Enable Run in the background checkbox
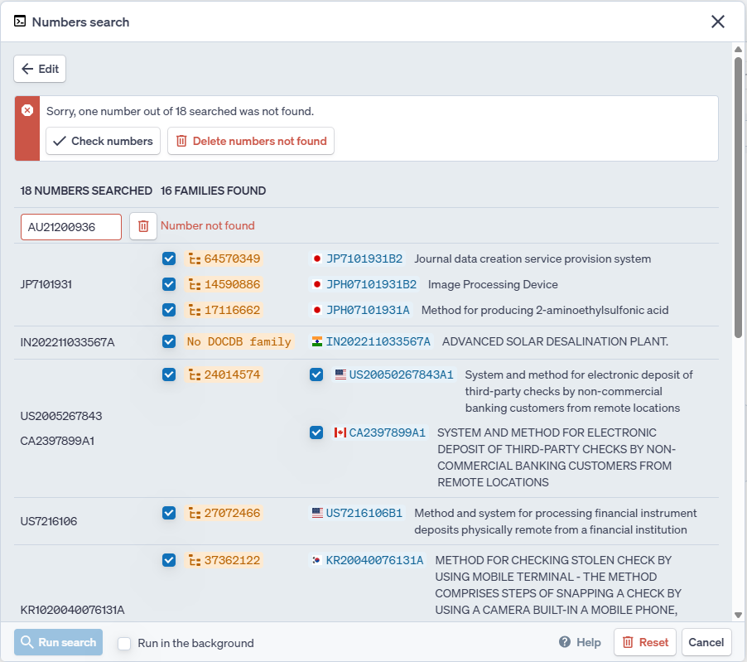 click(x=124, y=643)
